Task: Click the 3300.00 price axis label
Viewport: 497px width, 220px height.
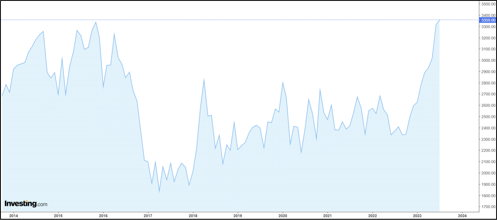Action: tap(488, 27)
